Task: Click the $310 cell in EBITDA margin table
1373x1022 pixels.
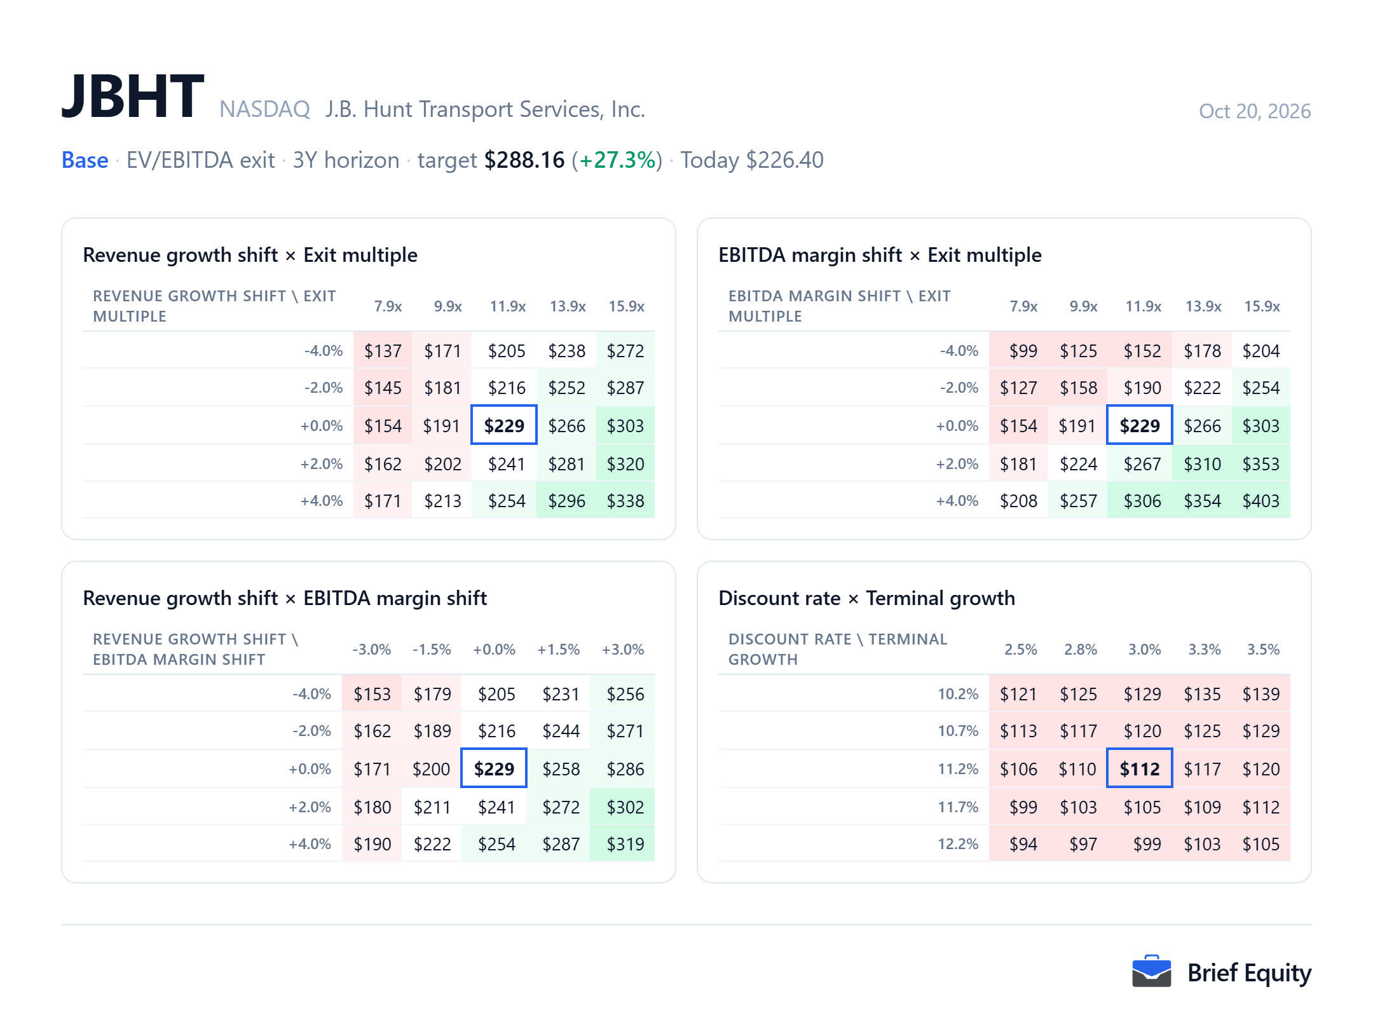Action: [x=1202, y=464]
